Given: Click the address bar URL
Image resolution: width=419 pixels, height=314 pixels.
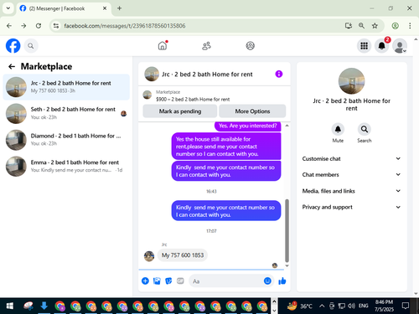Looking at the screenshot, I should tap(125, 26).
